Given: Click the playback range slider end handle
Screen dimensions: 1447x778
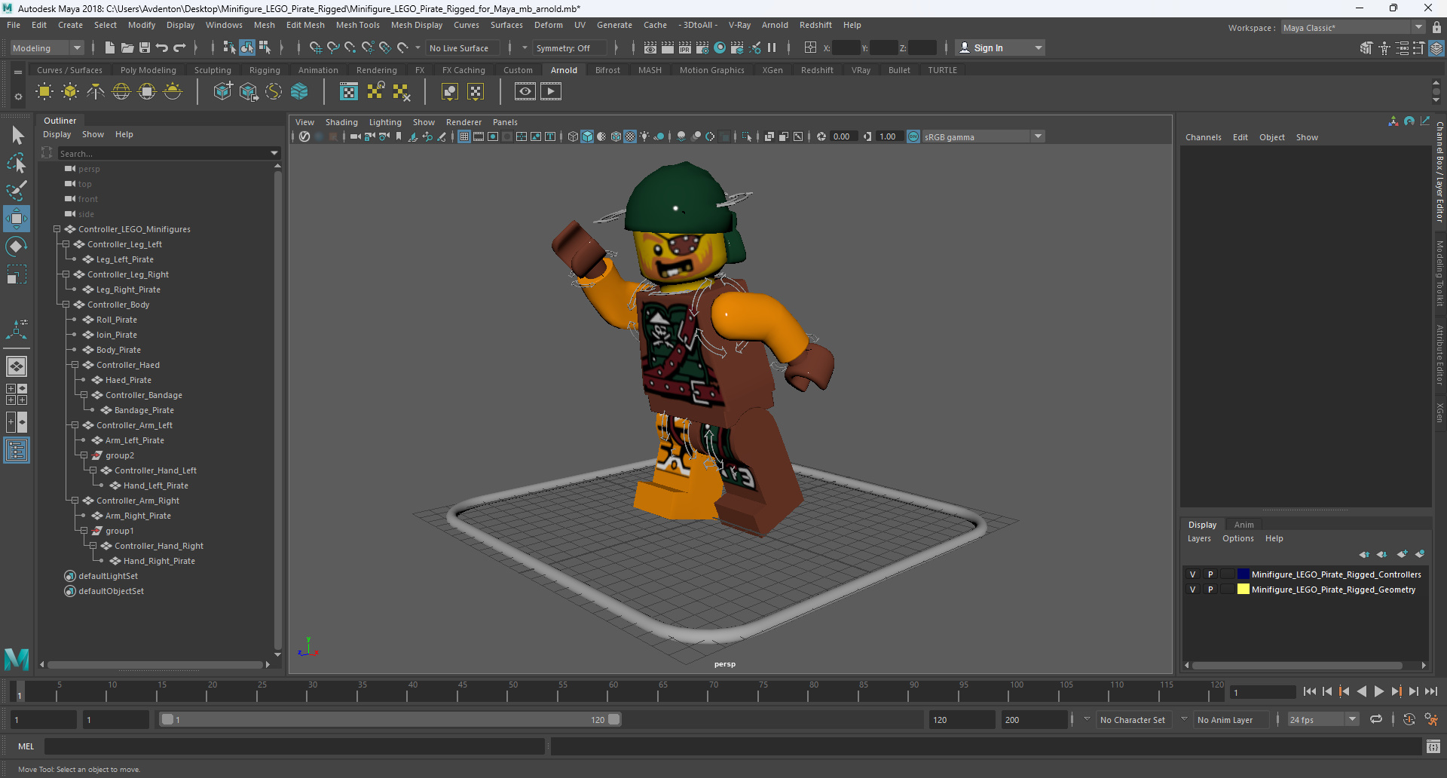Looking at the screenshot, I should (x=614, y=719).
